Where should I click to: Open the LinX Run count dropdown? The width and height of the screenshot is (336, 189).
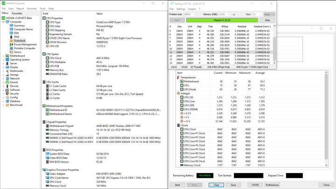pos(257,14)
